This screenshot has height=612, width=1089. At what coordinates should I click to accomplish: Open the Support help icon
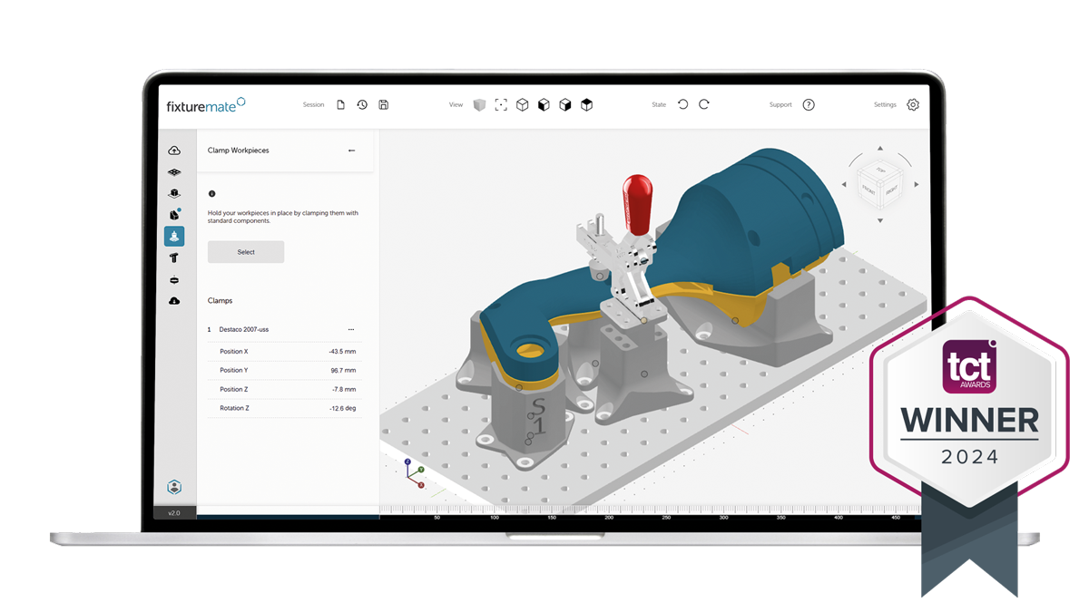click(x=809, y=105)
